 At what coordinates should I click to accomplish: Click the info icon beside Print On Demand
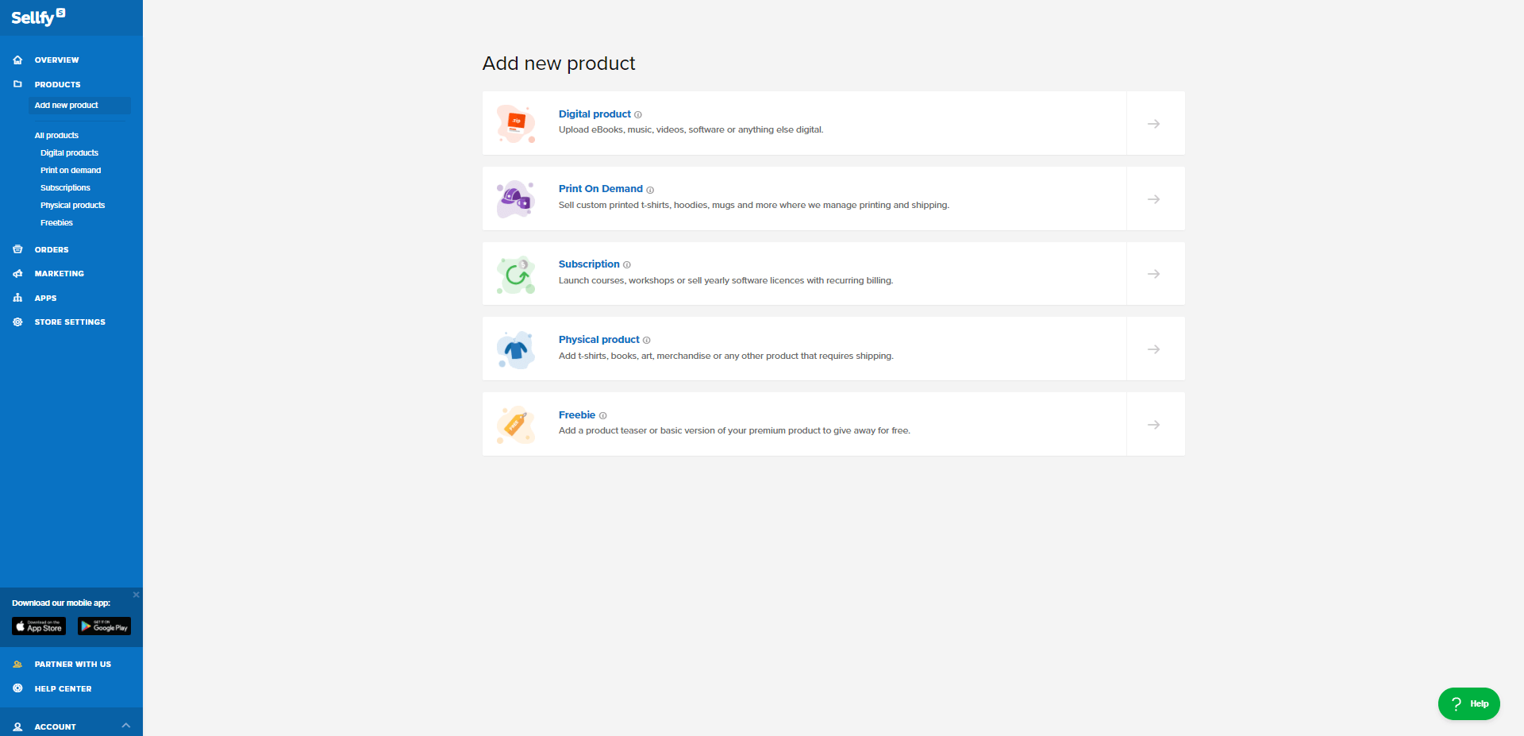pyautogui.click(x=650, y=190)
